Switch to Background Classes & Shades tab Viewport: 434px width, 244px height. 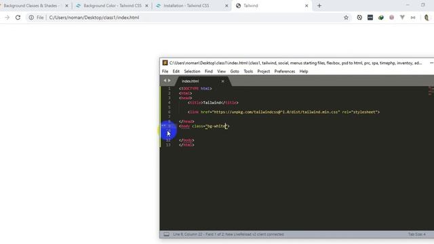coord(31,5)
